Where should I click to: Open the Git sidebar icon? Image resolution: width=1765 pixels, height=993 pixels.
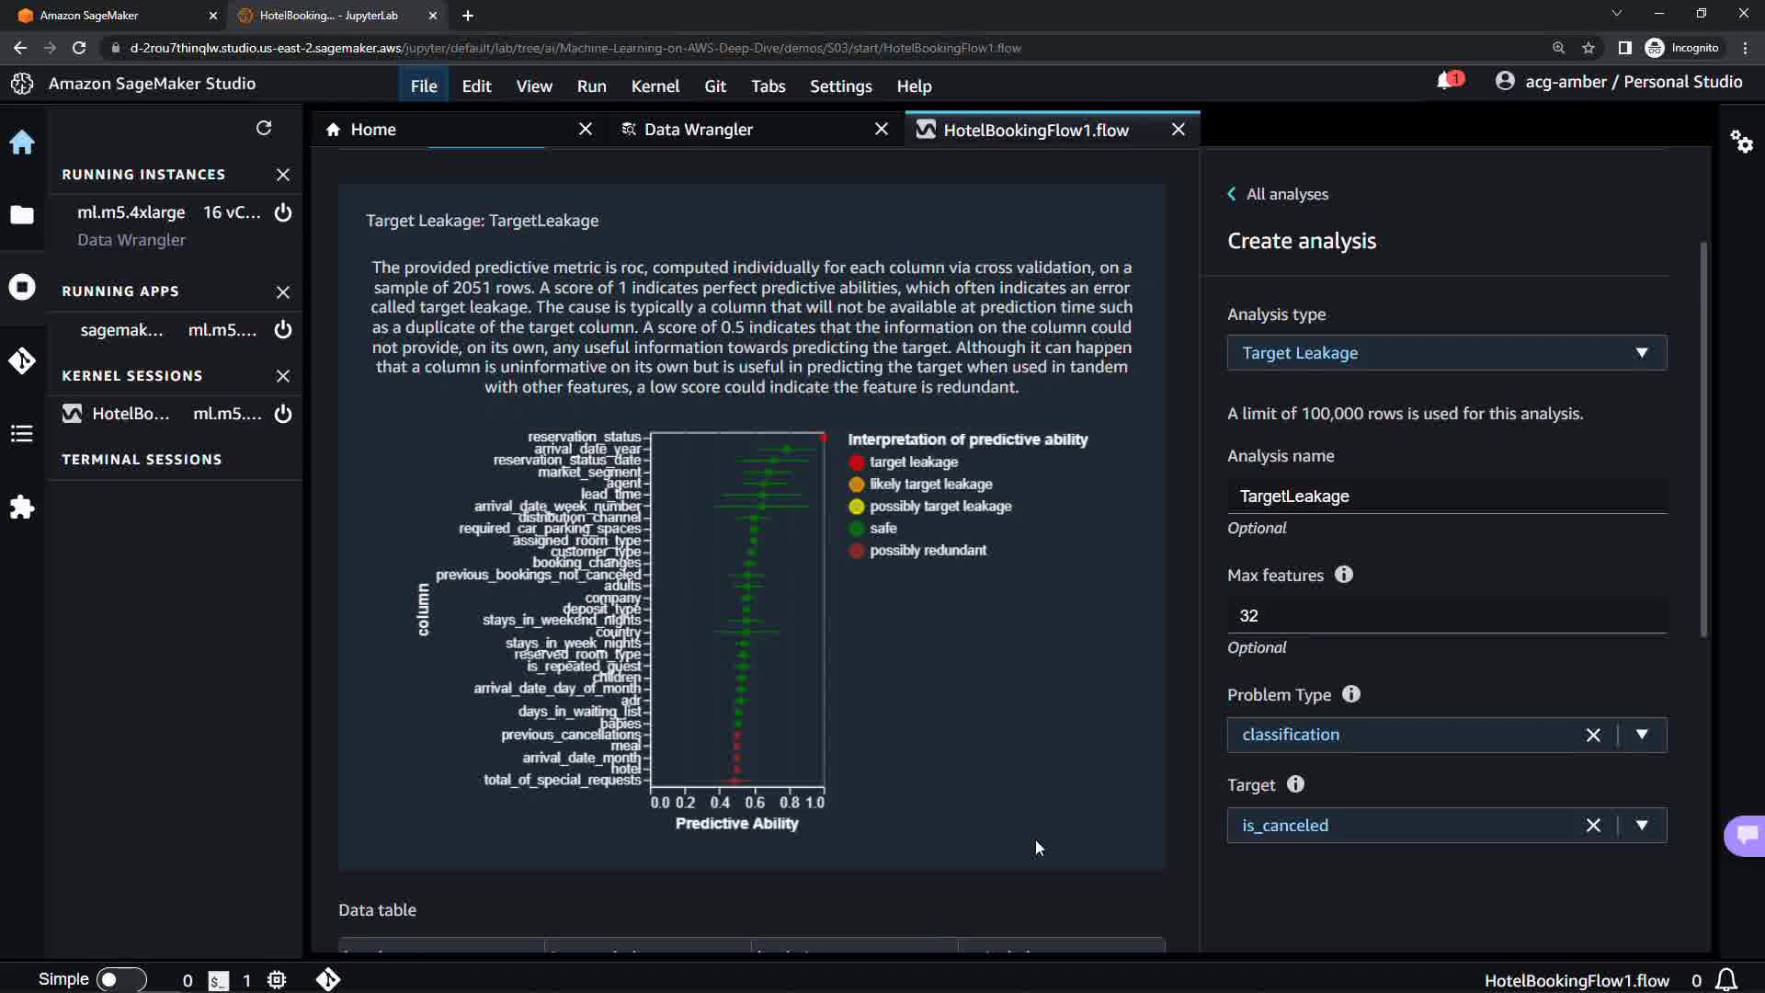coord(22,360)
